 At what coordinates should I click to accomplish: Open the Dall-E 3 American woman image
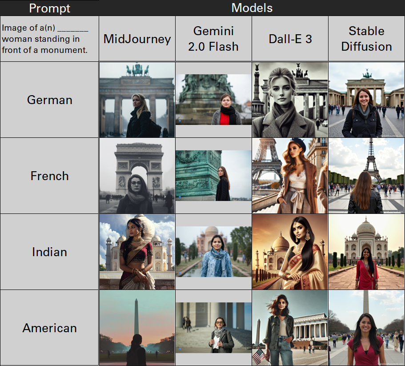290,327
